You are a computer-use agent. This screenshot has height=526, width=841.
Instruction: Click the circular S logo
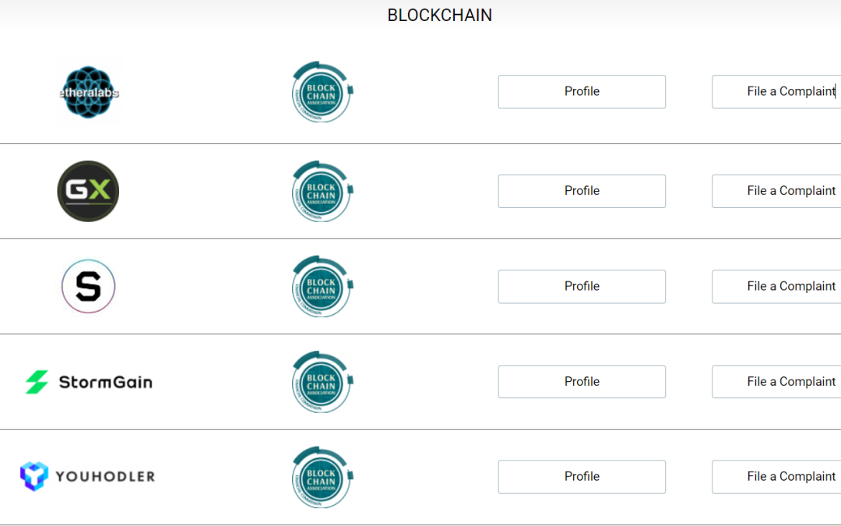click(x=89, y=286)
